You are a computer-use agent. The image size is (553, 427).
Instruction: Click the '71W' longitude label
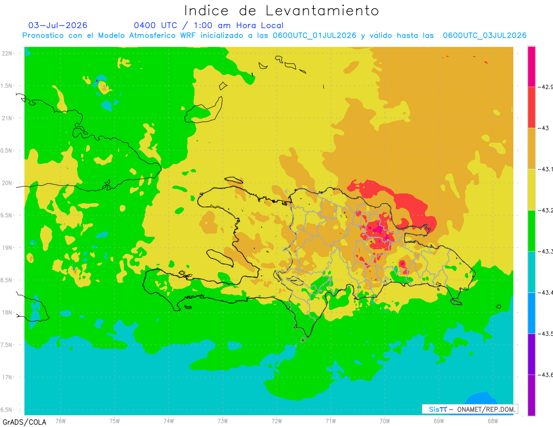330,421
